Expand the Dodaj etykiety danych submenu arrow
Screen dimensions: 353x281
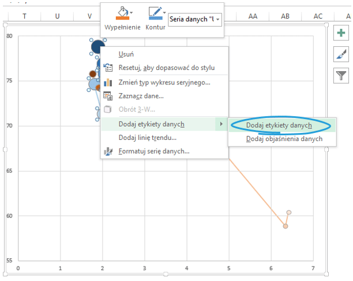click(221, 124)
